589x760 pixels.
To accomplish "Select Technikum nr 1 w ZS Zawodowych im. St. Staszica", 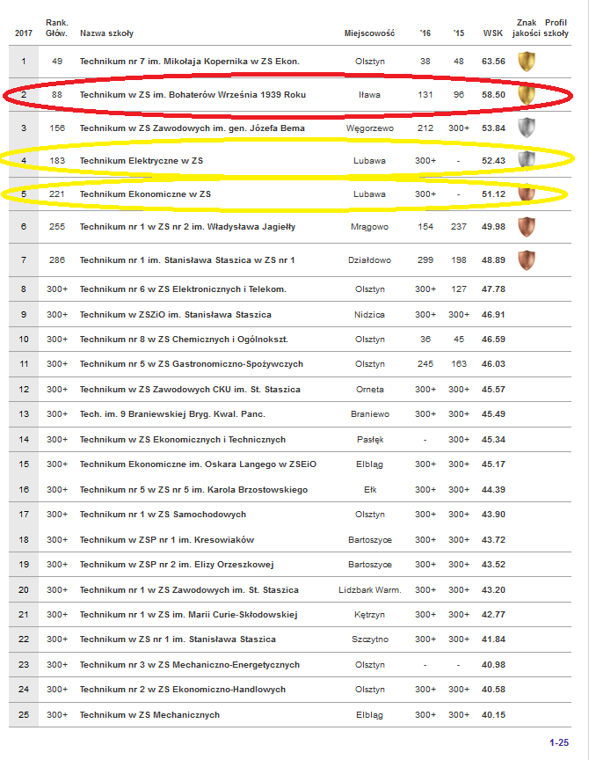I will click(189, 590).
